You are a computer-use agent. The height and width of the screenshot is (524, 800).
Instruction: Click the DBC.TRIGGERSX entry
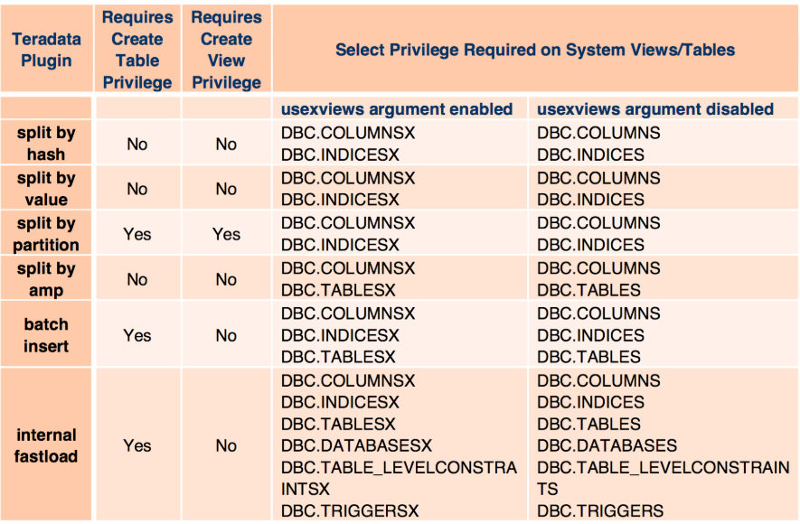[x=350, y=510]
